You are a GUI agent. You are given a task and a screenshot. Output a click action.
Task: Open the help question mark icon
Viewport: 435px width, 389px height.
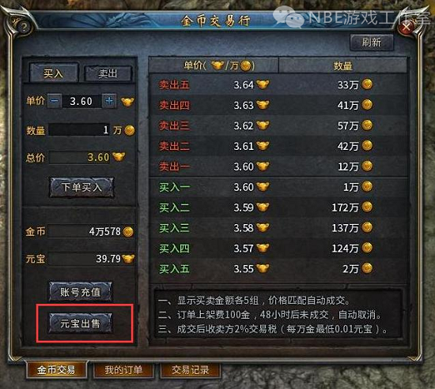(x=25, y=27)
